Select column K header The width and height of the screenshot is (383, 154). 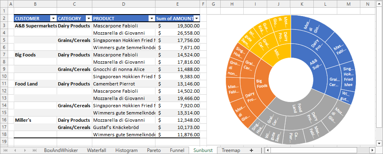[302, 4]
